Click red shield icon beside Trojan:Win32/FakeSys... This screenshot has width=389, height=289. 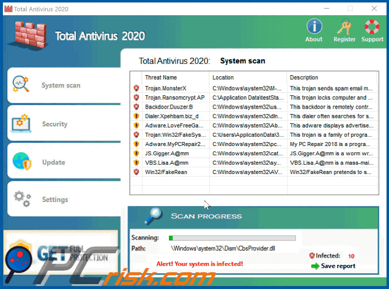tap(136, 135)
